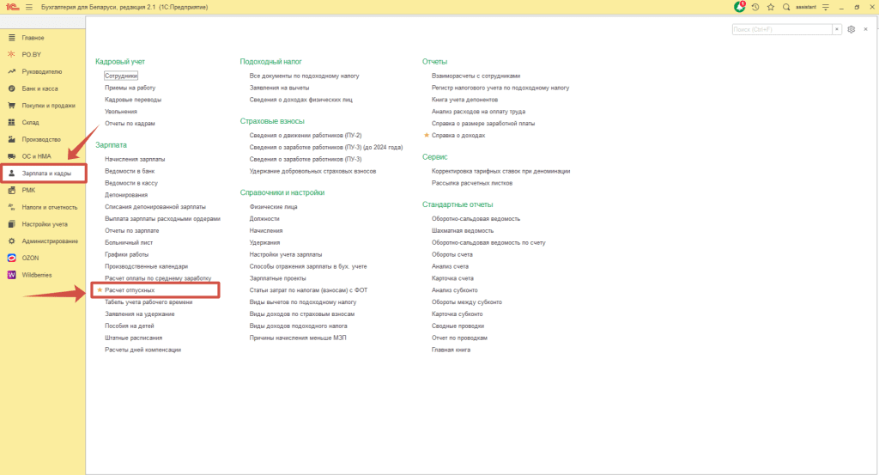Open Настройки учета зарплаты
Image resolution: width=879 pixels, height=475 pixels.
285,254
